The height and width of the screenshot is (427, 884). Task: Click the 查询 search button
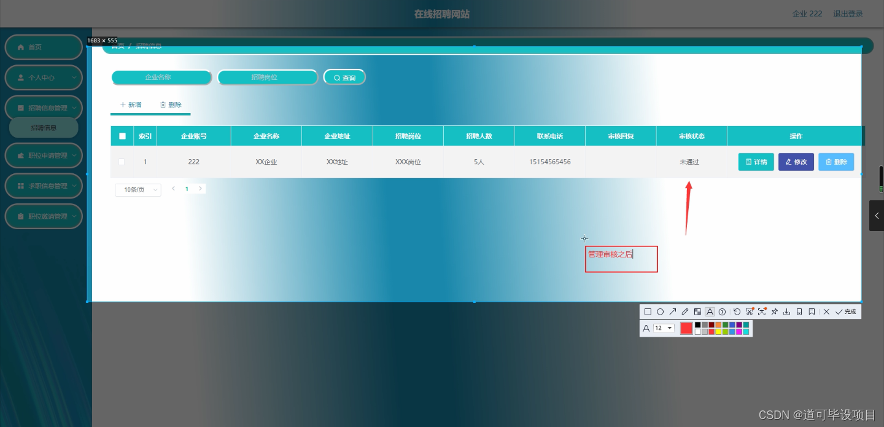tap(344, 77)
